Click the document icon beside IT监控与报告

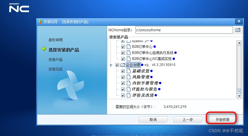pyautogui.click(x=129, y=89)
